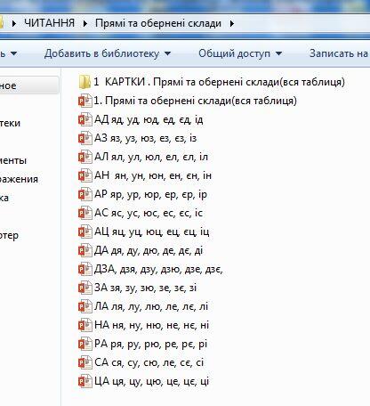The width and height of the screenshot is (370, 406).
Task: Select file 'ЗА зя, зу, зю, зе, зє, зі'
Action: 145,288
